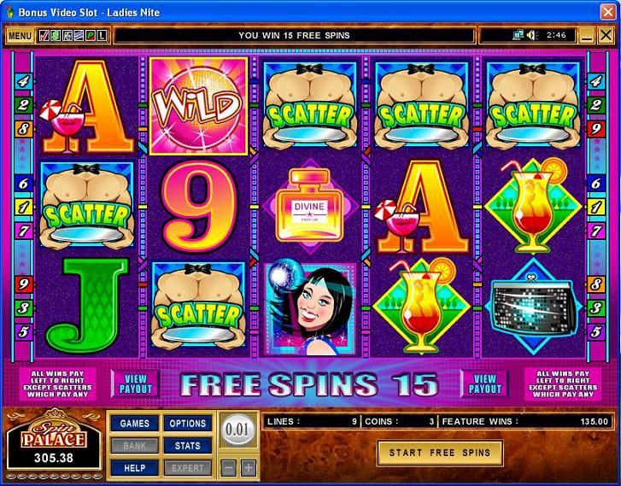Click the green P toolbar icon

point(91,36)
